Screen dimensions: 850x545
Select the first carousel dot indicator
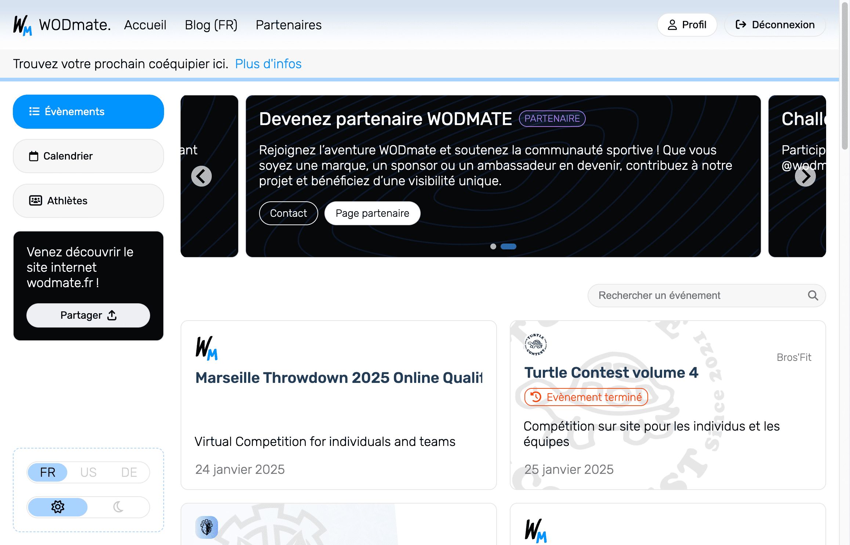[493, 246]
